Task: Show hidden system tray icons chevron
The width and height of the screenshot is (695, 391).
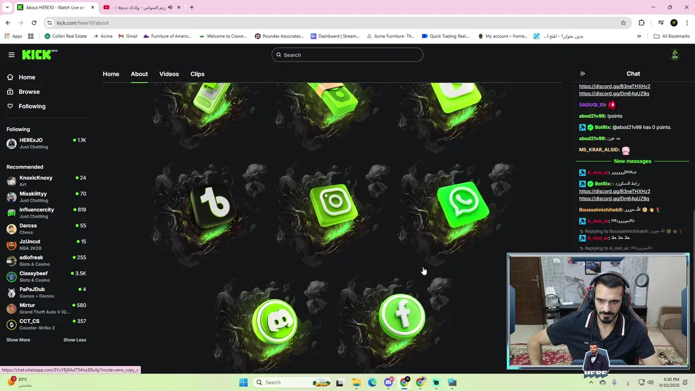Action: [591, 382]
